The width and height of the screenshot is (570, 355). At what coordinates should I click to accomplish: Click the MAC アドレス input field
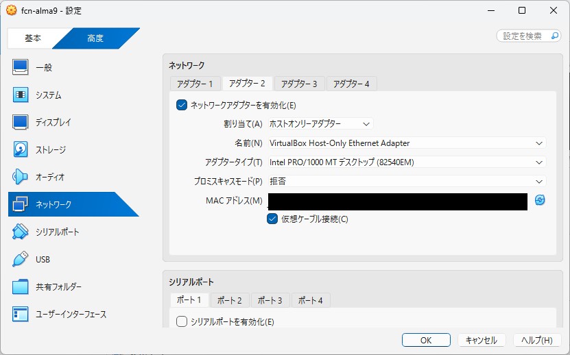pyautogui.click(x=398, y=201)
